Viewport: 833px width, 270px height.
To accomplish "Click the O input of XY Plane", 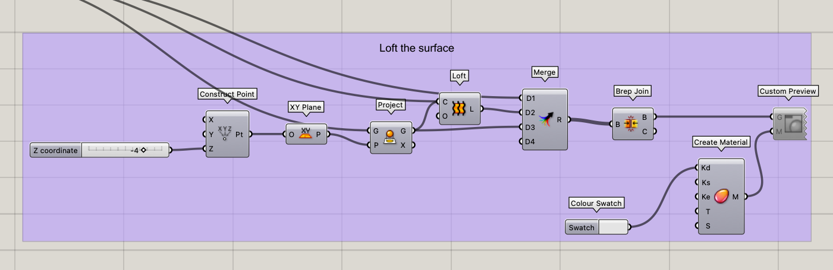I will [x=292, y=134].
